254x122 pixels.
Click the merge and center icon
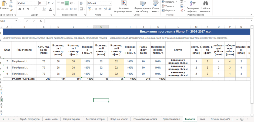[81, 9]
